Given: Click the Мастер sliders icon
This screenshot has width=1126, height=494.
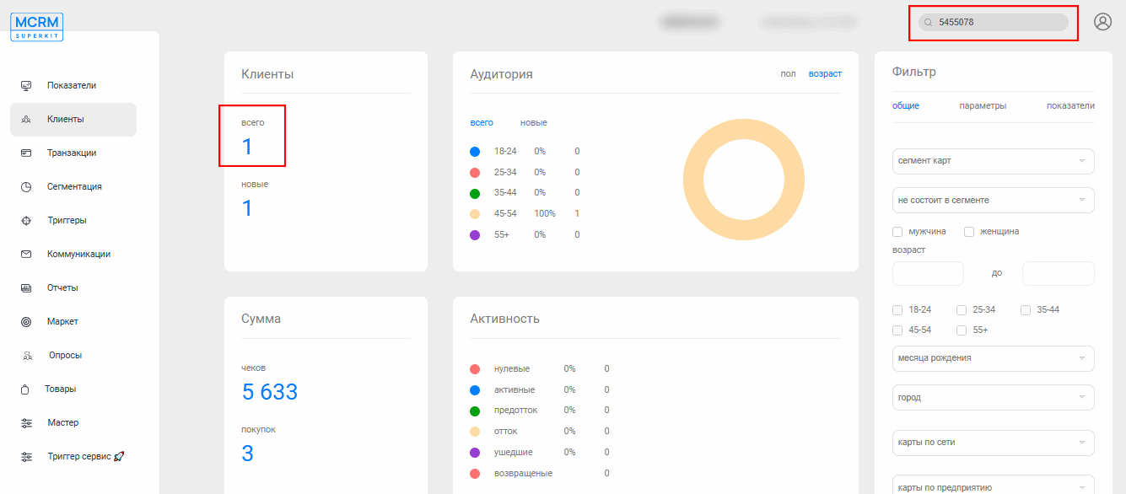Looking at the screenshot, I should (26, 423).
